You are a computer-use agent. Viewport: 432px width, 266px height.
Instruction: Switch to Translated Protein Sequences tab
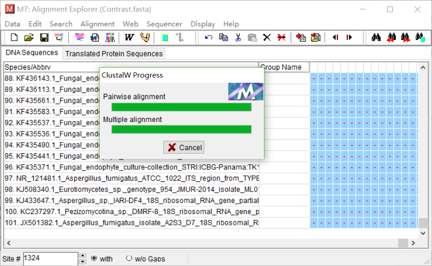tap(114, 54)
